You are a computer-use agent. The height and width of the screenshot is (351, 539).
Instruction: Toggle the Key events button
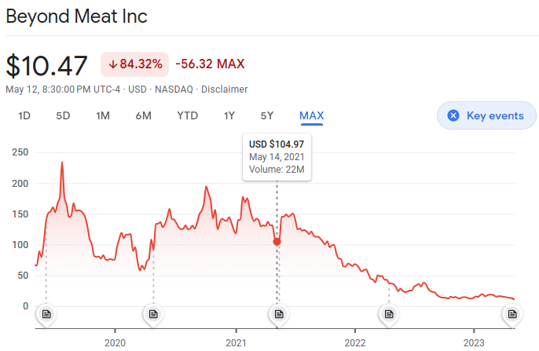[x=486, y=115]
